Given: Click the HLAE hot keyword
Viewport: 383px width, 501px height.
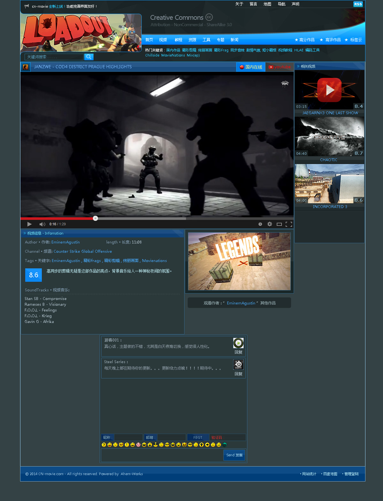Looking at the screenshot, I should click(299, 50).
